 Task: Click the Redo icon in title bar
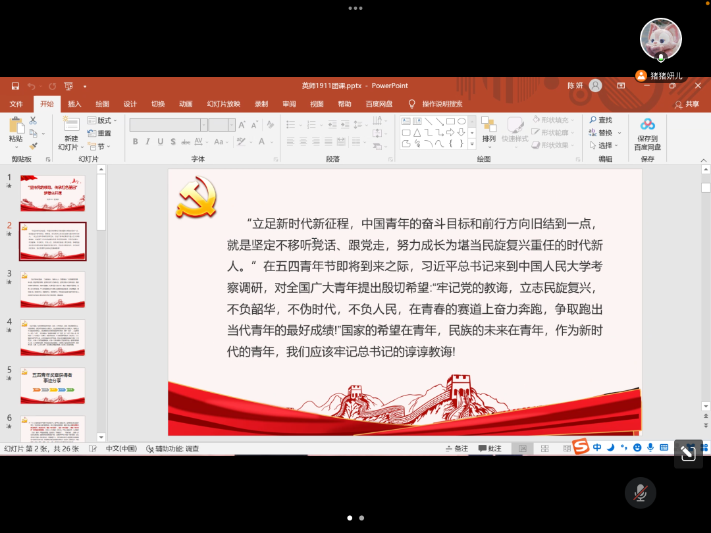click(53, 86)
